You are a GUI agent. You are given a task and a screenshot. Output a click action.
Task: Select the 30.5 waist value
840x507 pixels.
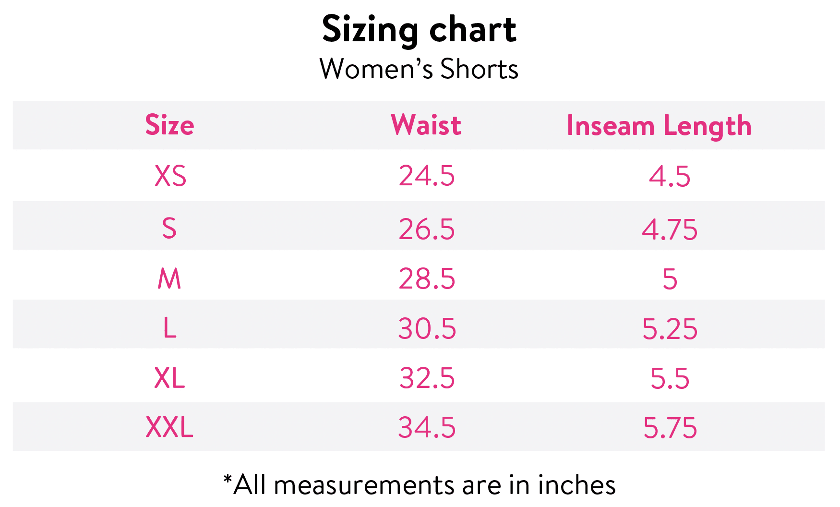[427, 329]
